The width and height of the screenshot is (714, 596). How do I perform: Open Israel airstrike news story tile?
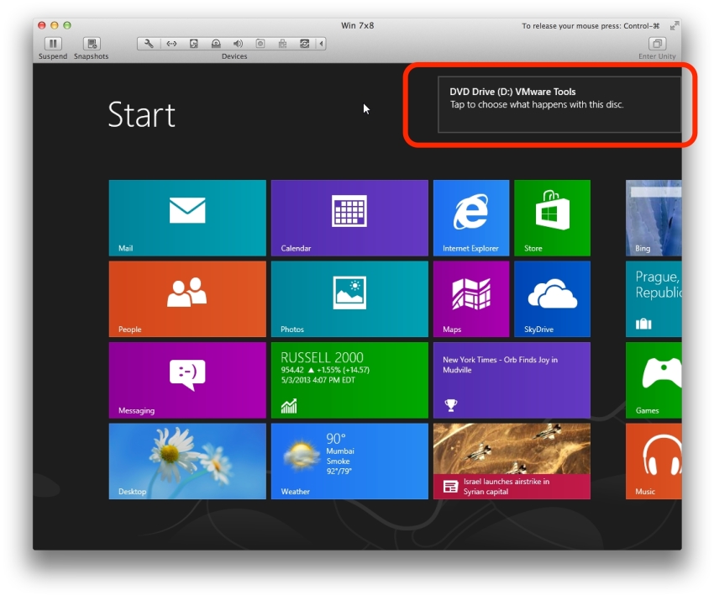(x=512, y=461)
